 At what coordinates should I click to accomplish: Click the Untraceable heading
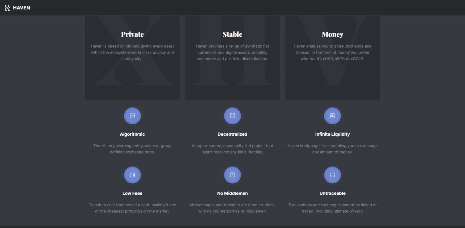[332, 193]
